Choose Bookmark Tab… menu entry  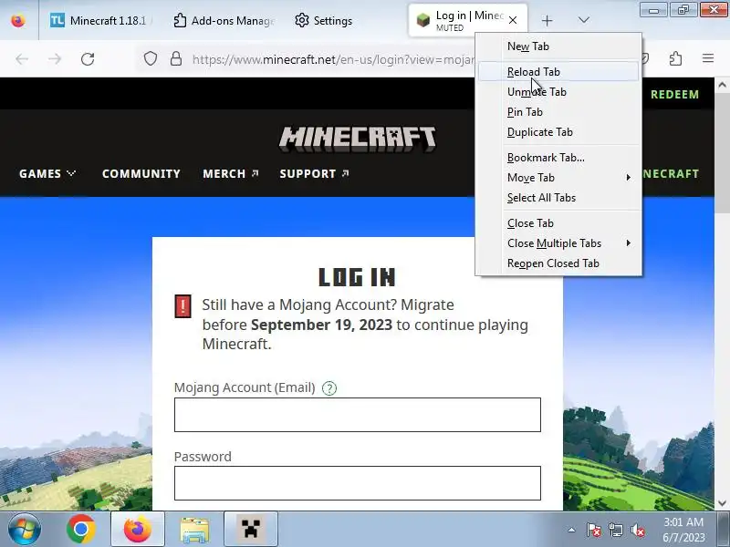point(558,158)
